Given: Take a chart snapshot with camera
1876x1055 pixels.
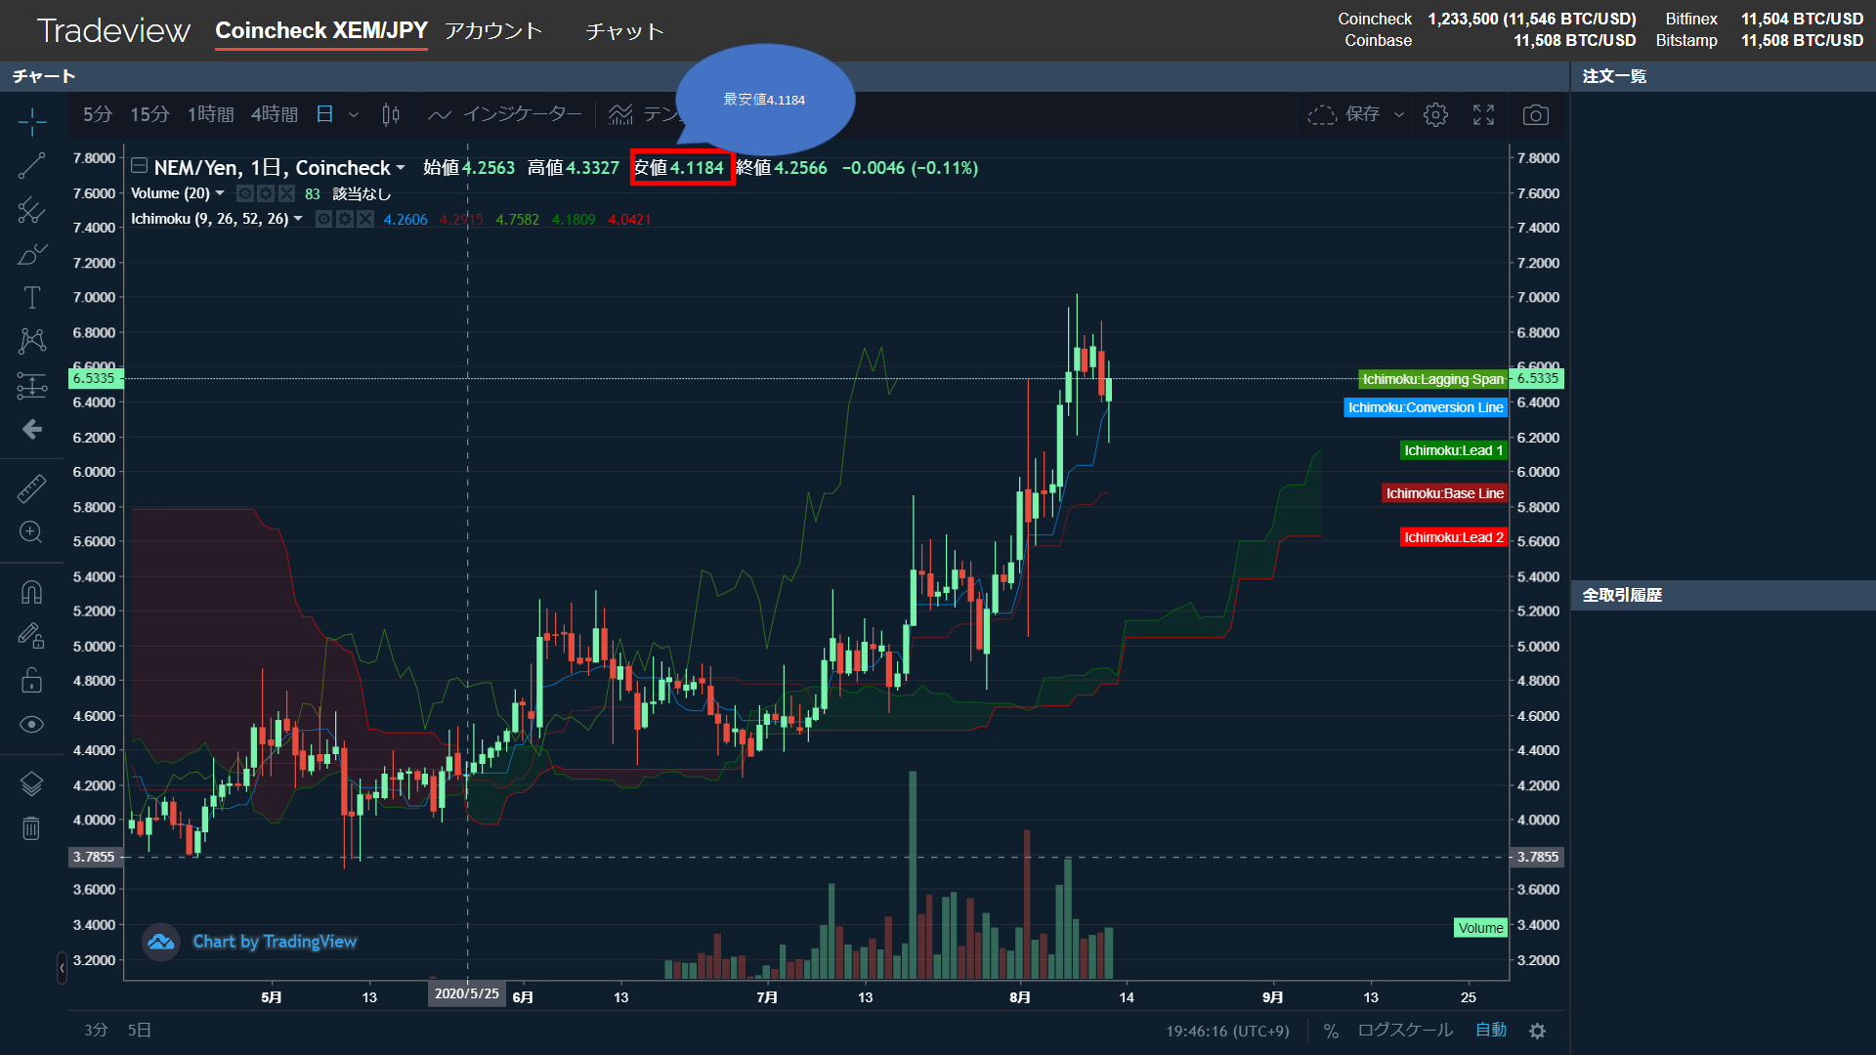Looking at the screenshot, I should pos(1536,115).
